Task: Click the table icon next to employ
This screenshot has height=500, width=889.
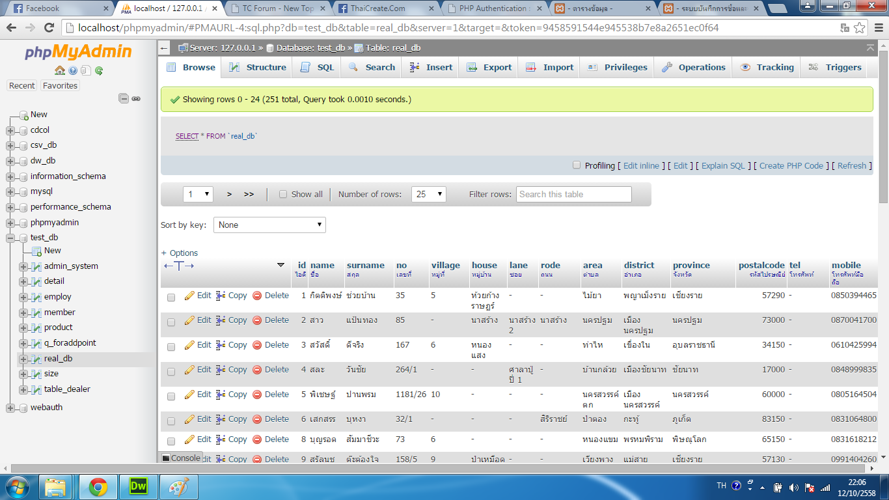Action: (x=36, y=297)
